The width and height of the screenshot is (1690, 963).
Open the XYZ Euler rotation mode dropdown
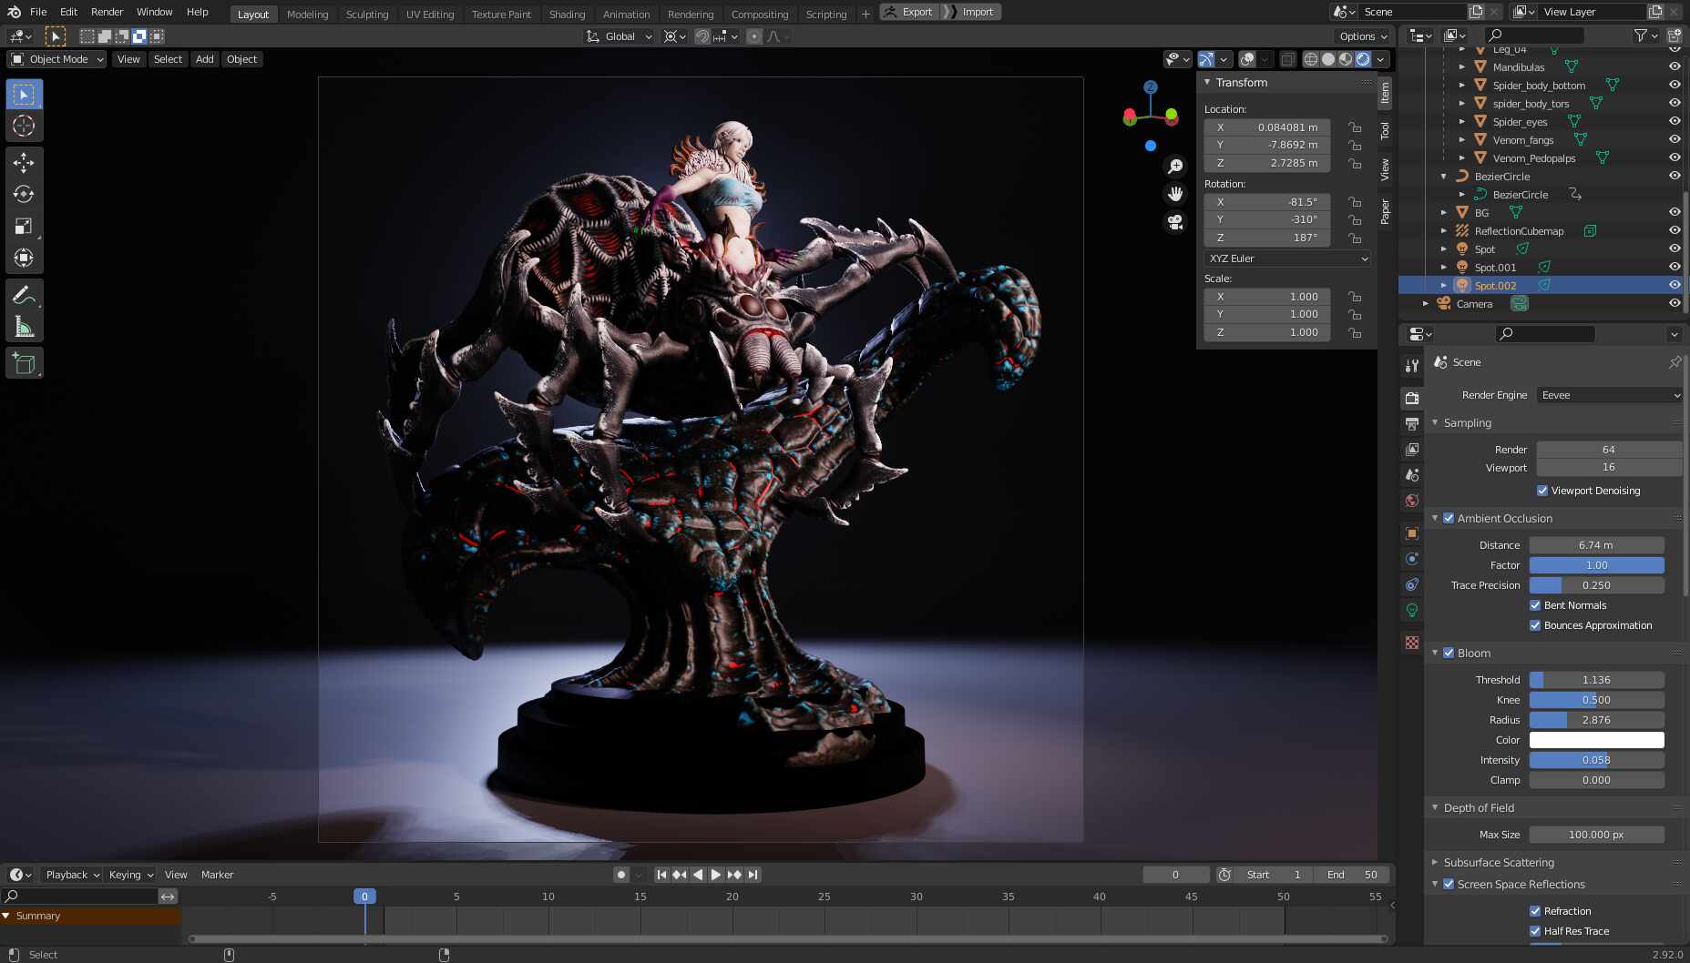tap(1287, 258)
